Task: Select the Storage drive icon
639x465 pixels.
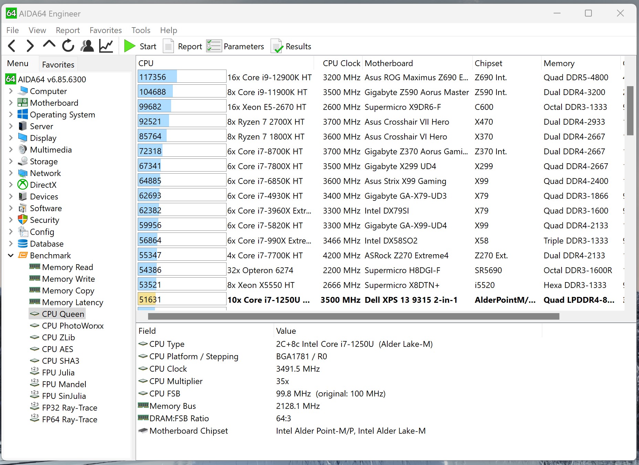Action: [23, 161]
